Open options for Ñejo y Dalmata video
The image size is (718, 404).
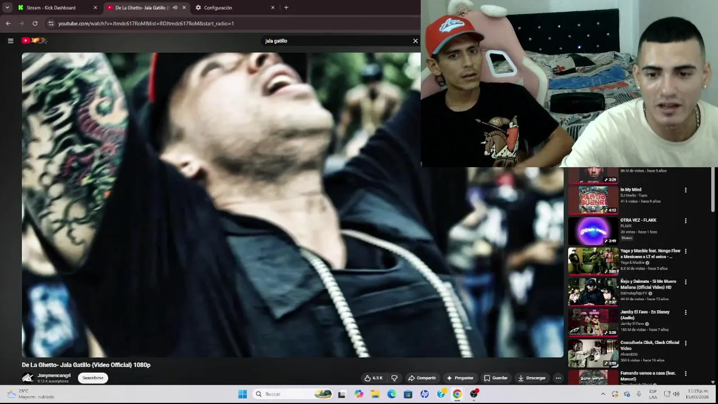(x=685, y=282)
